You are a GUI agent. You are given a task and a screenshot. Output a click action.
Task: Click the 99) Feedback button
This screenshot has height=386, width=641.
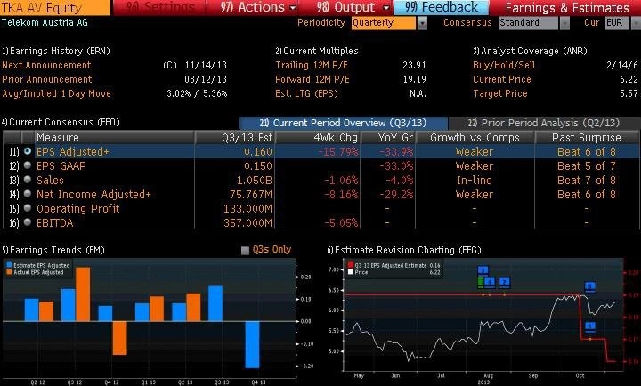[x=441, y=7]
